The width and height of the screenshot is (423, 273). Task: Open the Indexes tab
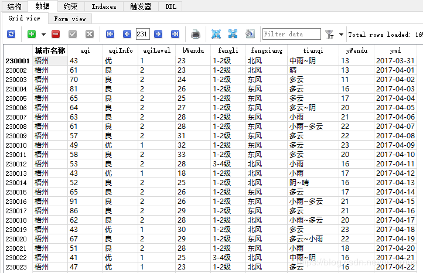(104, 6)
